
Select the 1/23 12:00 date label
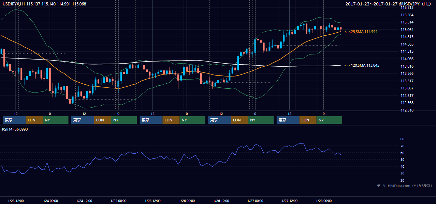tap(16, 201)
